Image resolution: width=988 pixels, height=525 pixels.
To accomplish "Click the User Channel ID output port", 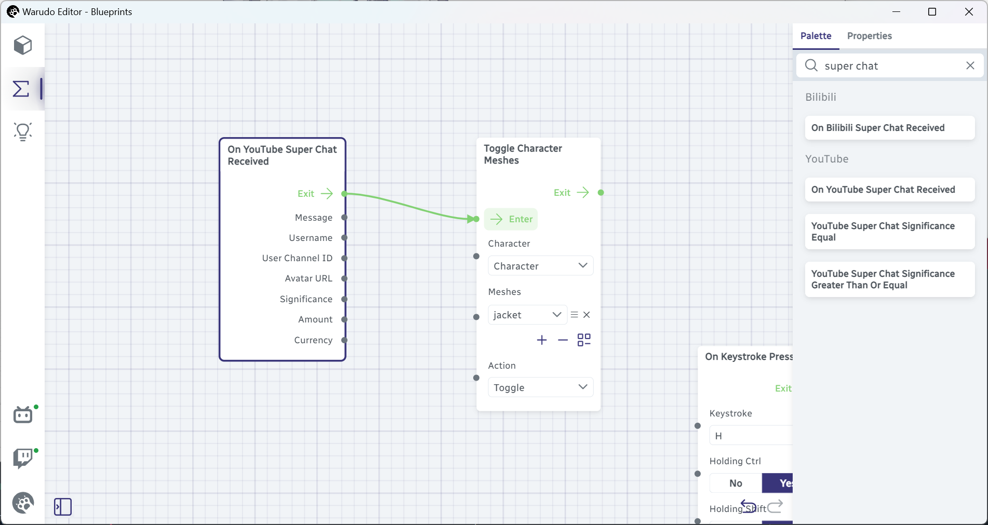I will tap(344, 258).
